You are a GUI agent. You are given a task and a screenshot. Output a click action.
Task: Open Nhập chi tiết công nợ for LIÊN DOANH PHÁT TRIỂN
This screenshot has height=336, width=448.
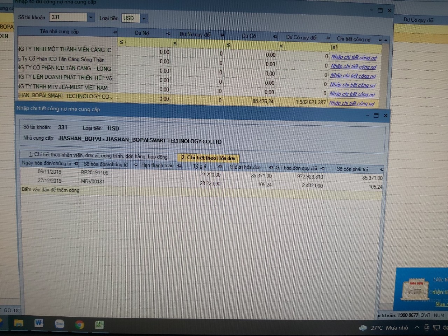[352, 85]
